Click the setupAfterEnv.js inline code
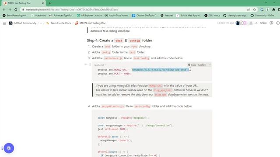Viewport: 280px width, 157px height. coord(112,106)
